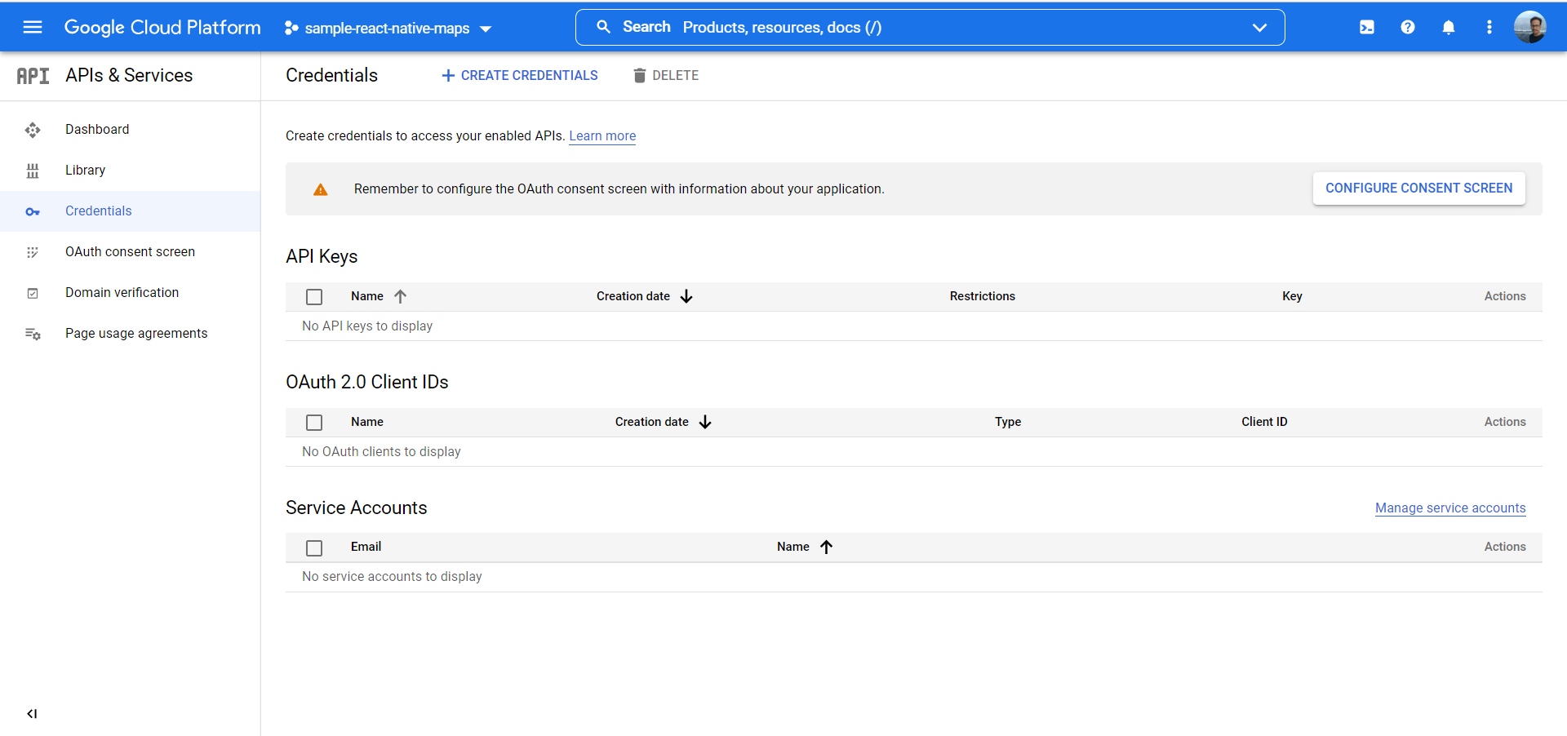Click CONFIGURE CONSENT SCREEN button
This screenshot has width=1567, height=736.
click(x=1419, y=188)
